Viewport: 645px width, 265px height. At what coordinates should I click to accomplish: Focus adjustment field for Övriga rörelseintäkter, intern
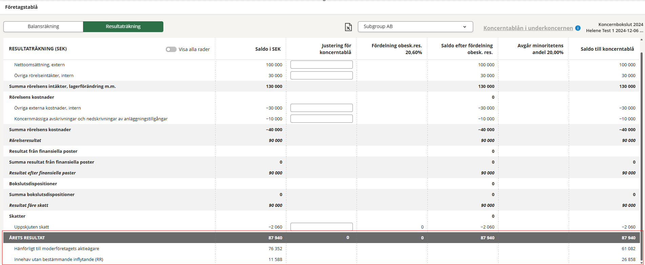[x=321, y=75]
